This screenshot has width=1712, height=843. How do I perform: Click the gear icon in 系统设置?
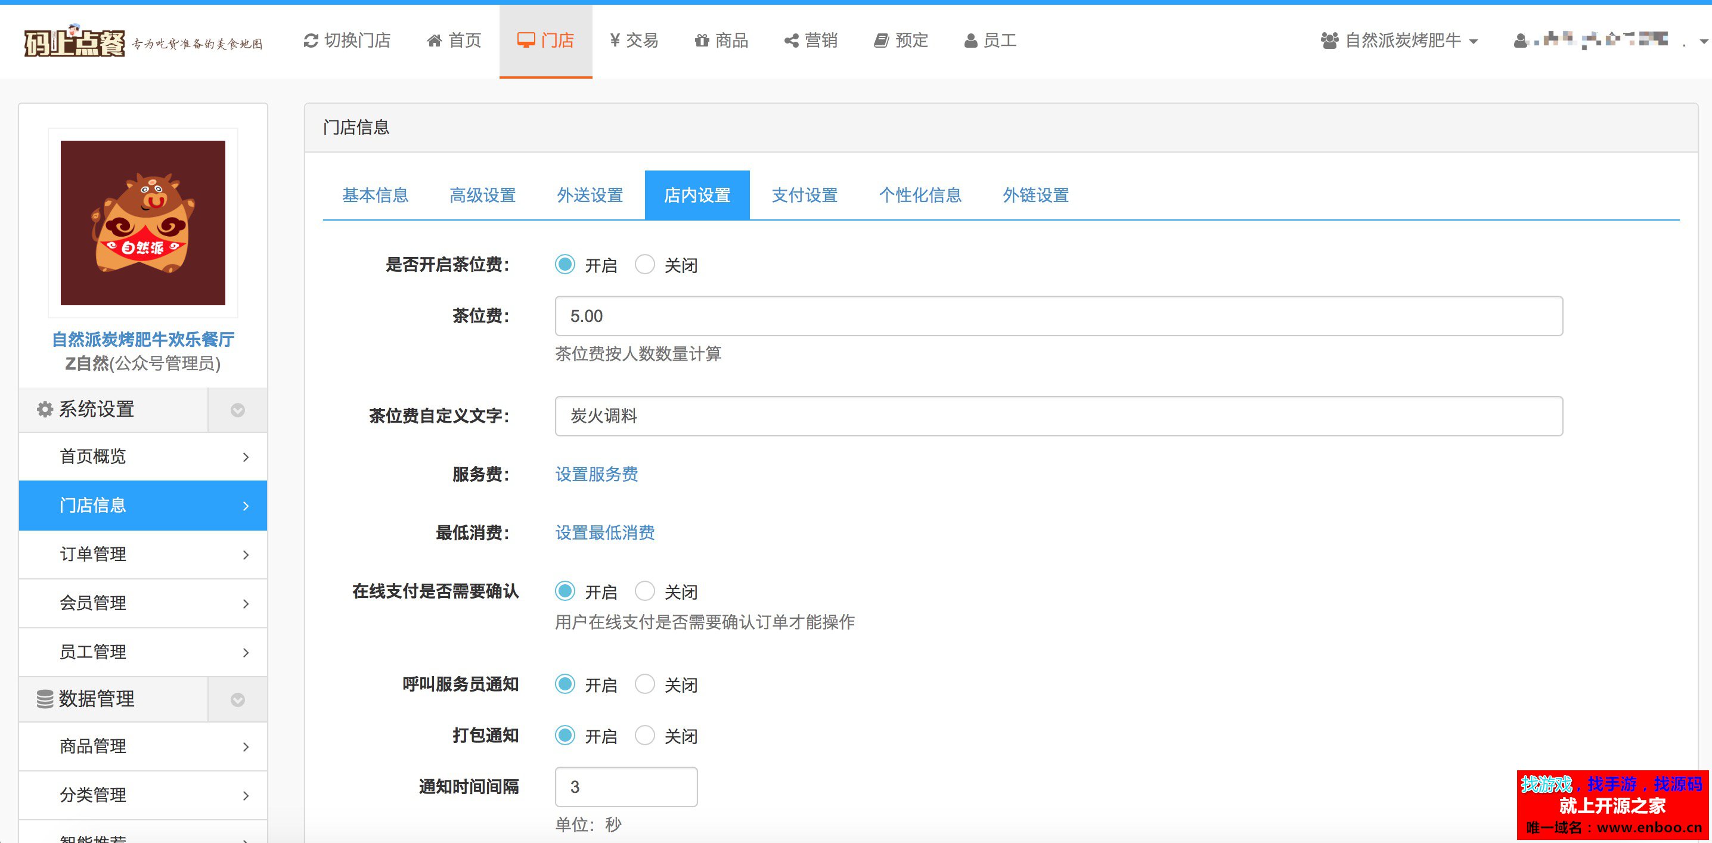[x=45, y=410]
